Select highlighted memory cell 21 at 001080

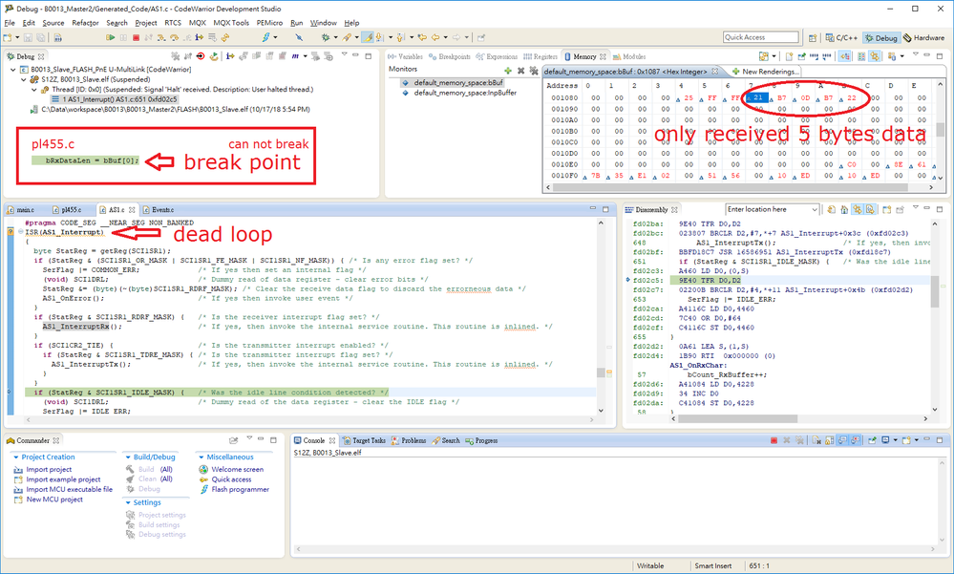click(x=757, y=97)
